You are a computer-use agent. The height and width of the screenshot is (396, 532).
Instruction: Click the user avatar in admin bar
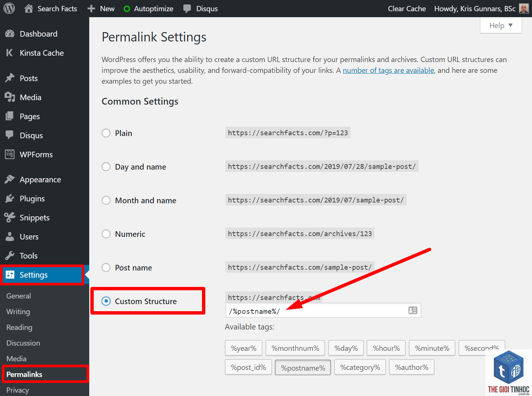pos(524,8)
